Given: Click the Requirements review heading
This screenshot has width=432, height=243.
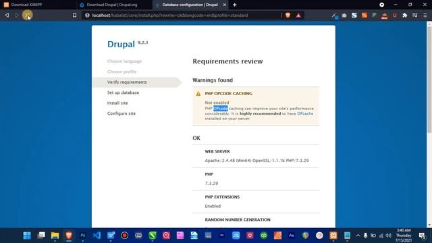Looking at the screenshot, I should 227,61.
